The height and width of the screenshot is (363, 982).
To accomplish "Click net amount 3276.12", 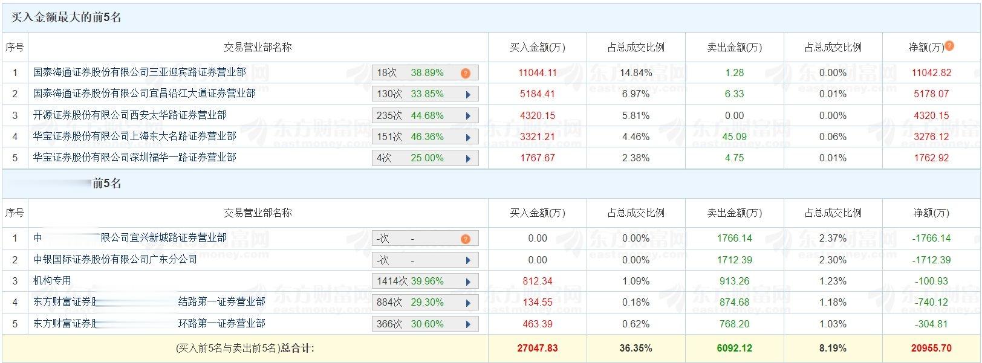I will 931,137.
